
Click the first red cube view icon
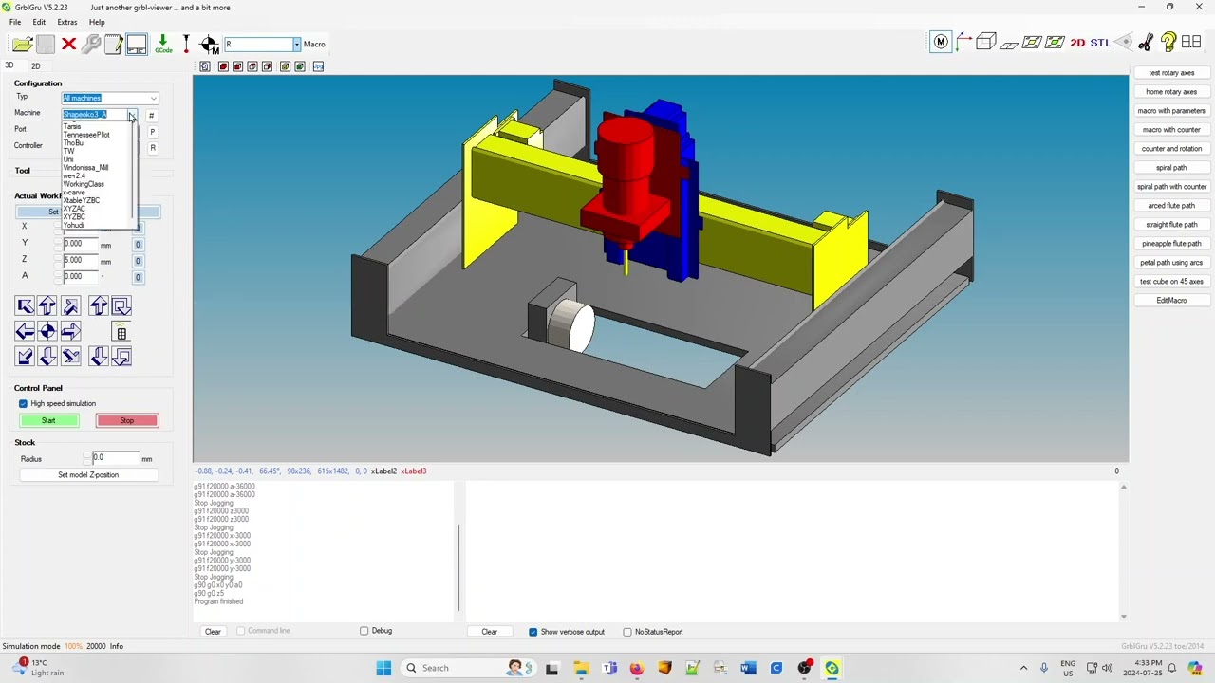click(x=223, y=66)
